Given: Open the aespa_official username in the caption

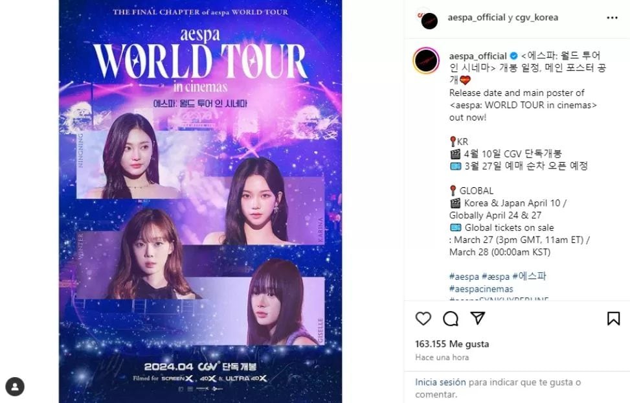Looking at the screenshot, I should click(478, 56).
